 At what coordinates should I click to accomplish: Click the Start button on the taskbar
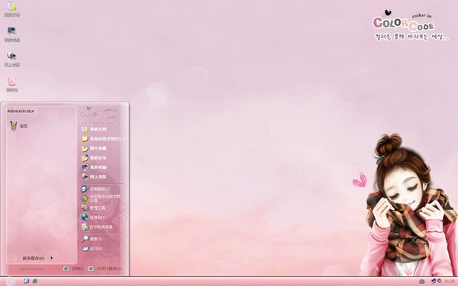(10, 281)
